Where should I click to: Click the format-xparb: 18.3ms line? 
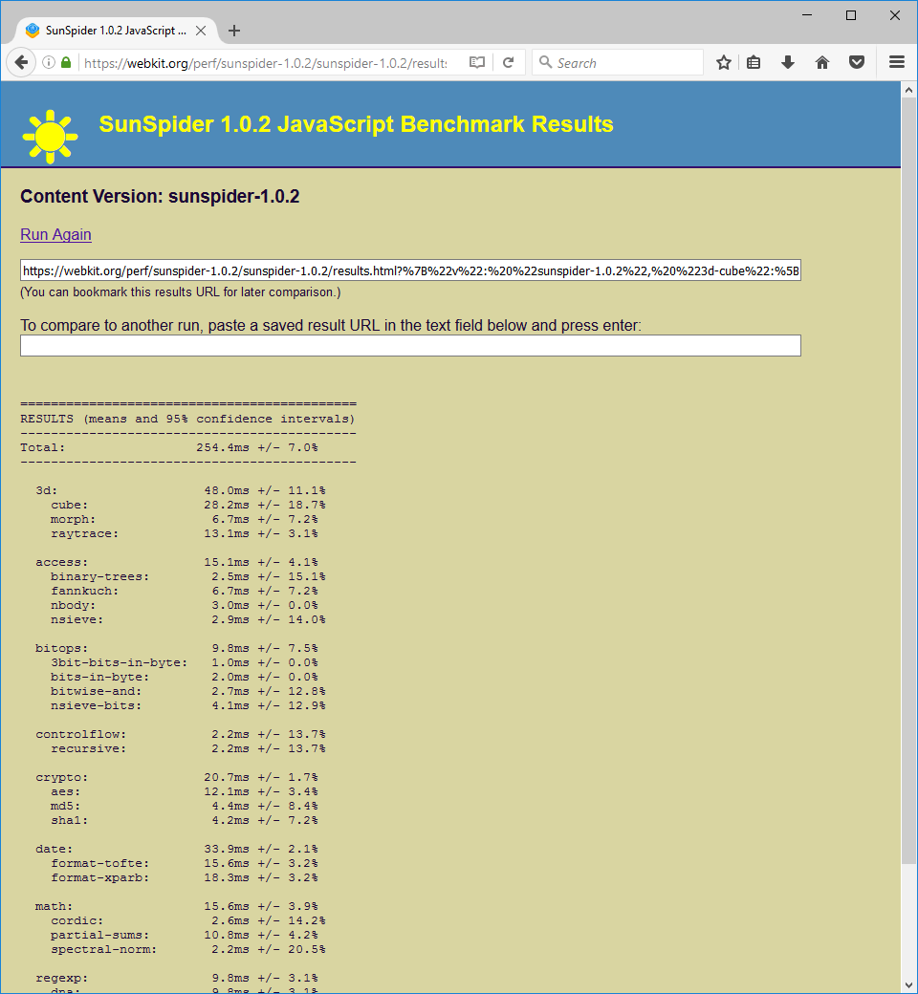(185, 877)
